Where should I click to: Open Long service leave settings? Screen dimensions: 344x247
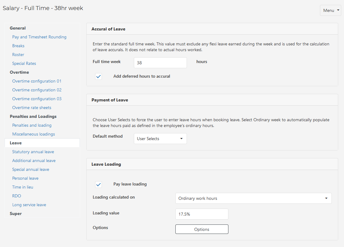pos(29,205)
